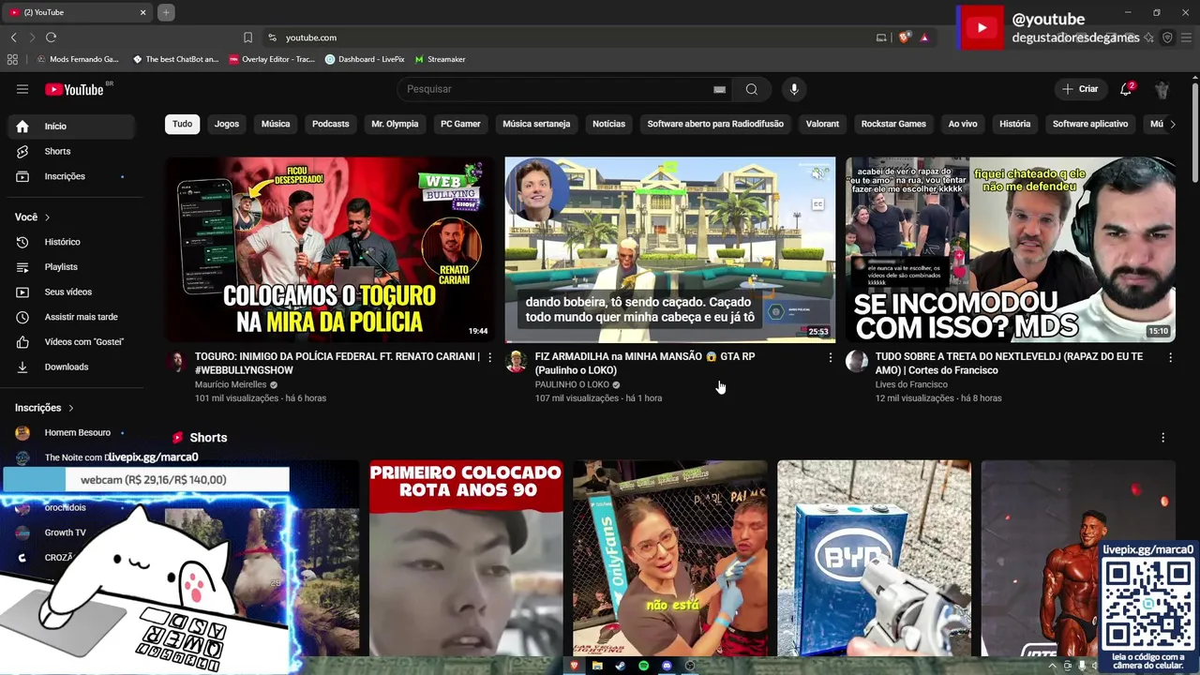Open PRIMEIRO COLOCADO ROTA ANOS 90 short
Image resolution: width=1200 pixels, height=675 pixels.
pyautogui.click(x=466, y=558)
